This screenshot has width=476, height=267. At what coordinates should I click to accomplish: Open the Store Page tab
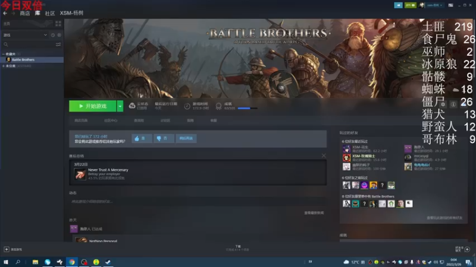(81, 120)
